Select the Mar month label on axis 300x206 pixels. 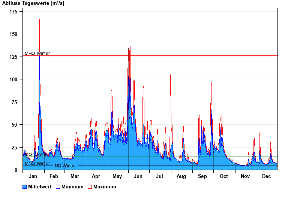click(x=75, y=176)
